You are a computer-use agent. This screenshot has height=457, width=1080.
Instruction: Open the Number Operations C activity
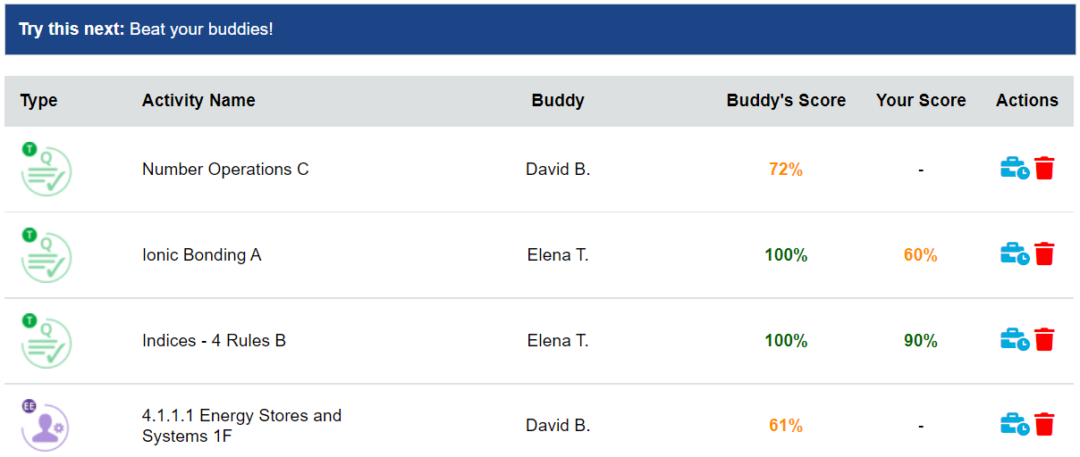tap(225, 169)
